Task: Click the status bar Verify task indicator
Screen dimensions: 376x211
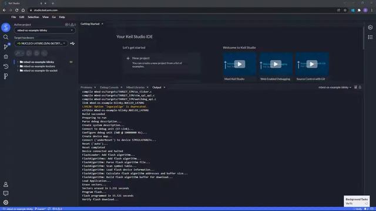Action: pyautogui.click(x=358, y=209)
